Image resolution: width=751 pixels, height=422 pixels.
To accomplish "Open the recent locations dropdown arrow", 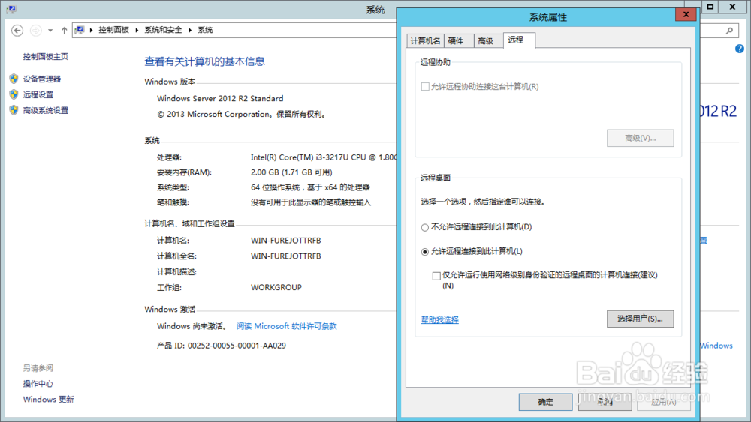I will (x=50, y=31).
